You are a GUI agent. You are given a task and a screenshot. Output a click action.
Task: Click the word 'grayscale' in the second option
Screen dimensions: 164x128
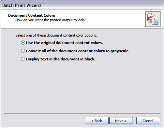(x=120, y=51)
